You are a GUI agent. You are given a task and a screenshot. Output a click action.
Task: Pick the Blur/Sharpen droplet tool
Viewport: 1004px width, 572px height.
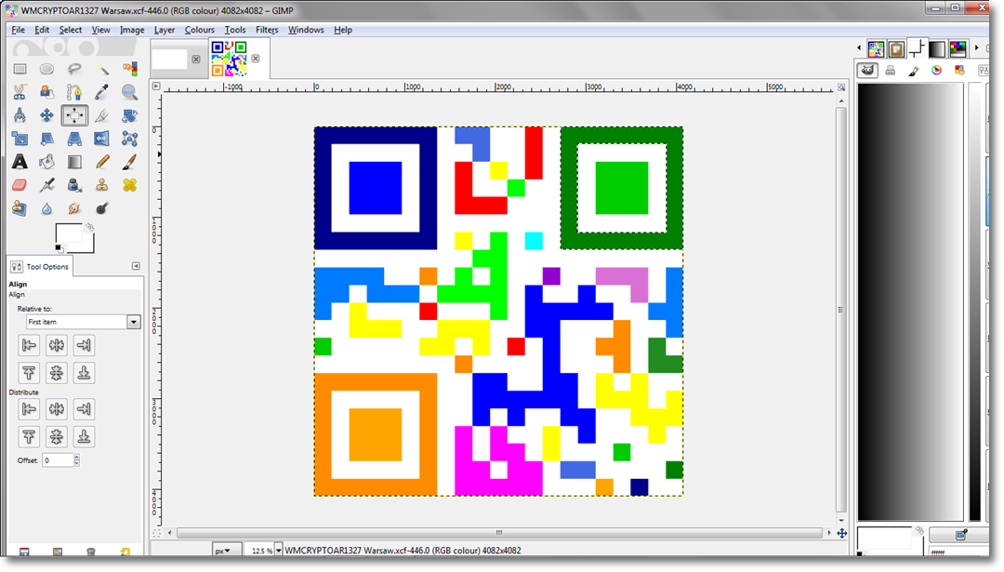46,208
